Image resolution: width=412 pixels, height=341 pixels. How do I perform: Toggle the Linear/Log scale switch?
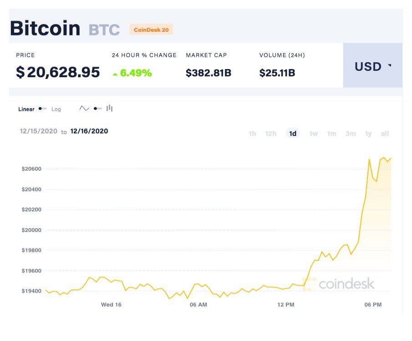coord(43,109)
